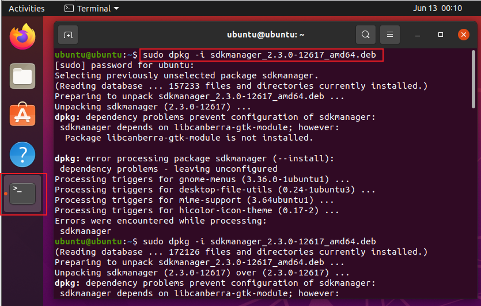Expand the Terminal app menu

92,8
